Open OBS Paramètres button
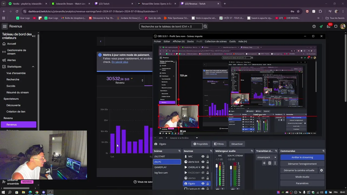The image size is (347, 195). 302,183
